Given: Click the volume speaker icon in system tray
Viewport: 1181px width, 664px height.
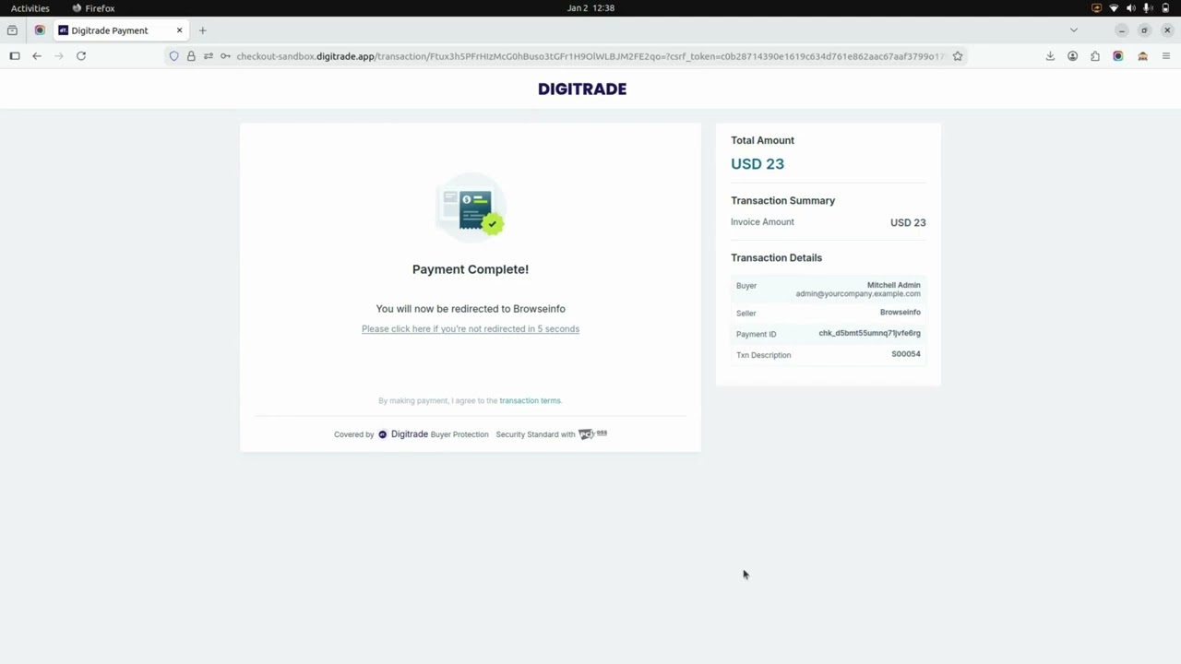Looking at the screenshot, I should [1131, 8].
